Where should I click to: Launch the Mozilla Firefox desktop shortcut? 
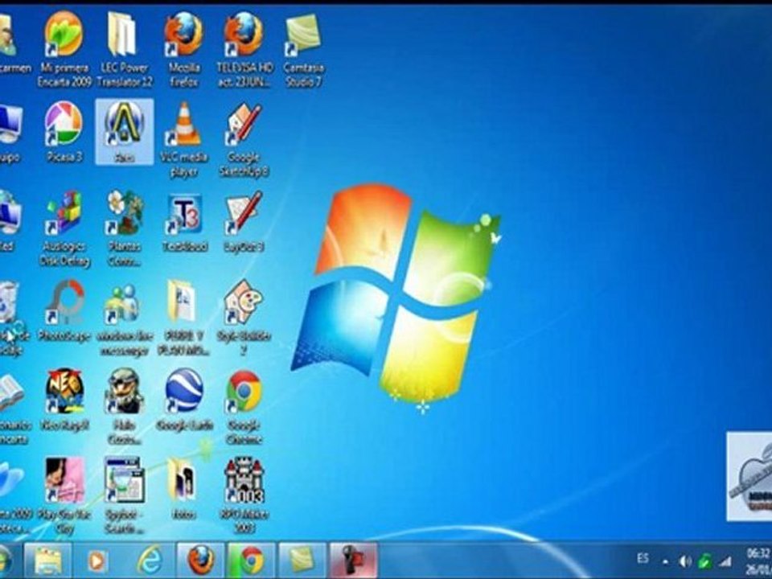coord(184,48)
